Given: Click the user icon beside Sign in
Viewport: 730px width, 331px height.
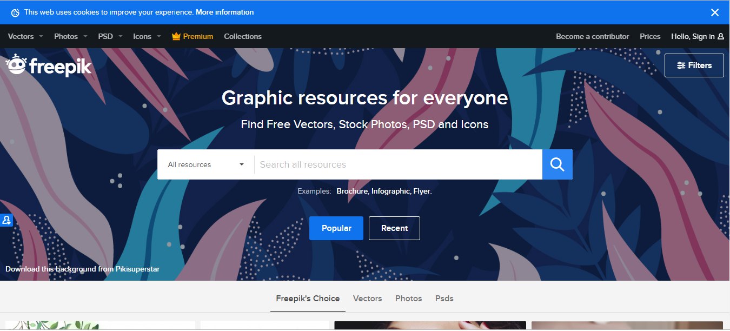Looking at the screenshot, I should click(x=720, y=37).
